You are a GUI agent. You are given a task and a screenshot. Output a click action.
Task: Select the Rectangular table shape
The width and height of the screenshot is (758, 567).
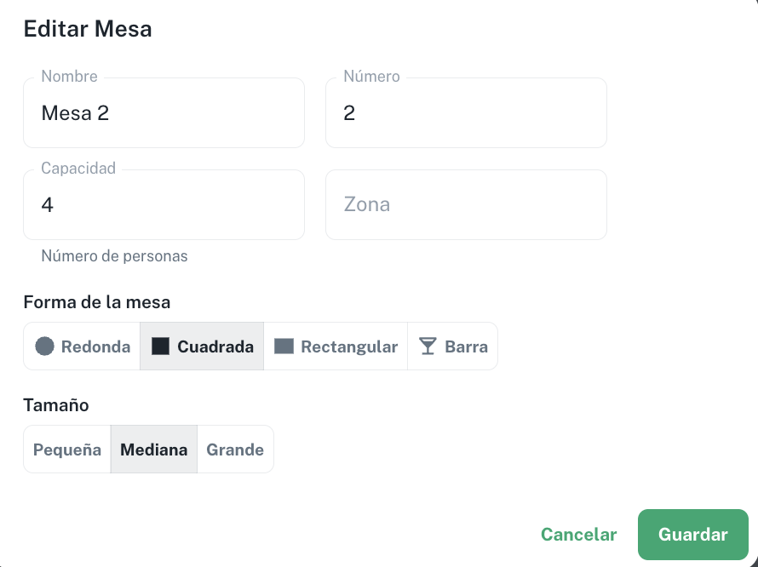[335, 346]
